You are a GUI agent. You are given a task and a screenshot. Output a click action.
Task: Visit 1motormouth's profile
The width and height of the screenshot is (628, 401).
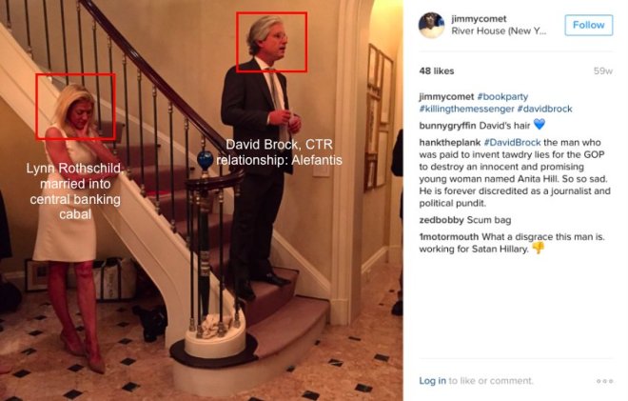[448, 236]
